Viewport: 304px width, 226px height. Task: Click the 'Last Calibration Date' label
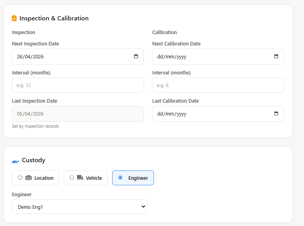[175, 101]
